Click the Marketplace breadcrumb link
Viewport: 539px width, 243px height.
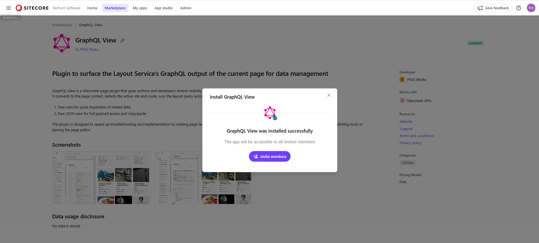62,25
